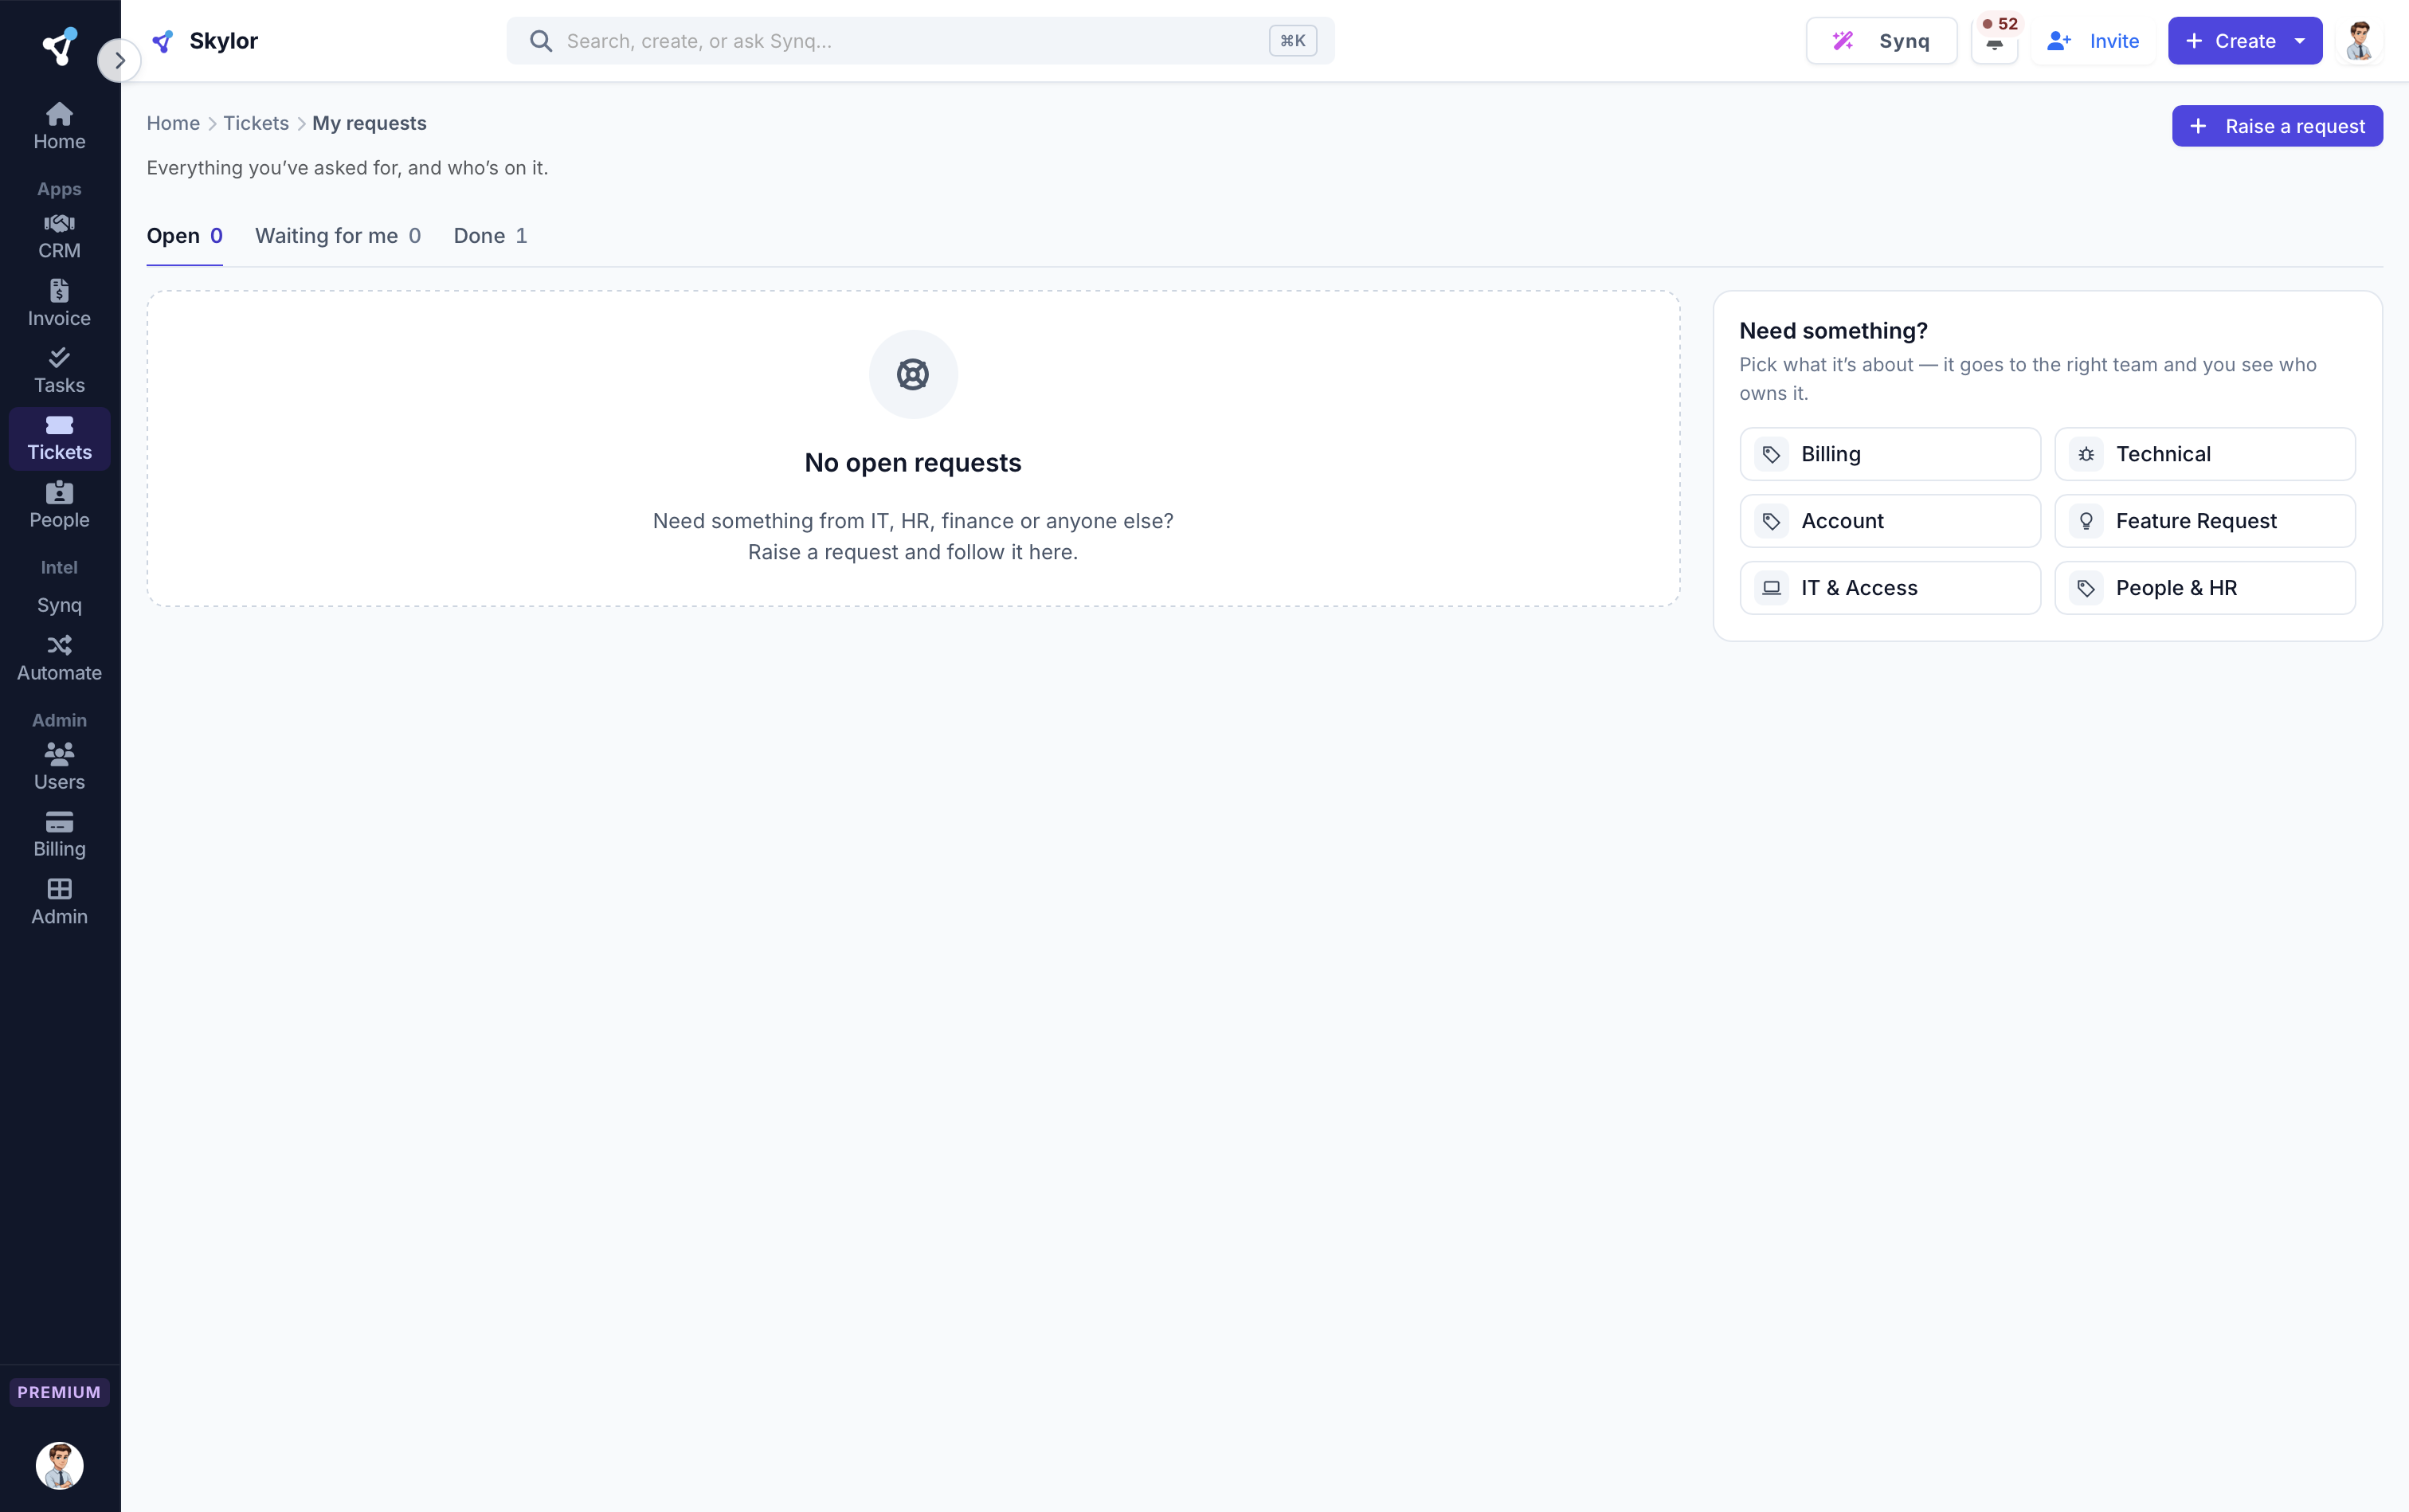Screen dimensions: 2409x1512
Task: Switch to the Done tab
Action: pos(490,236)
